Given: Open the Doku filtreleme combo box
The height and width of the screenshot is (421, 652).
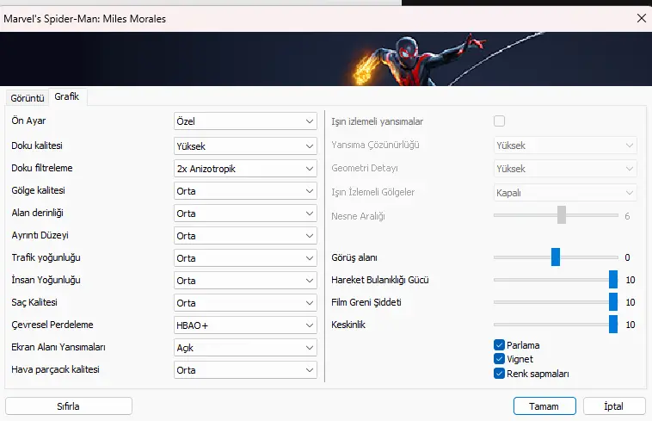Looking at the screenshot, I should (245, 169).
